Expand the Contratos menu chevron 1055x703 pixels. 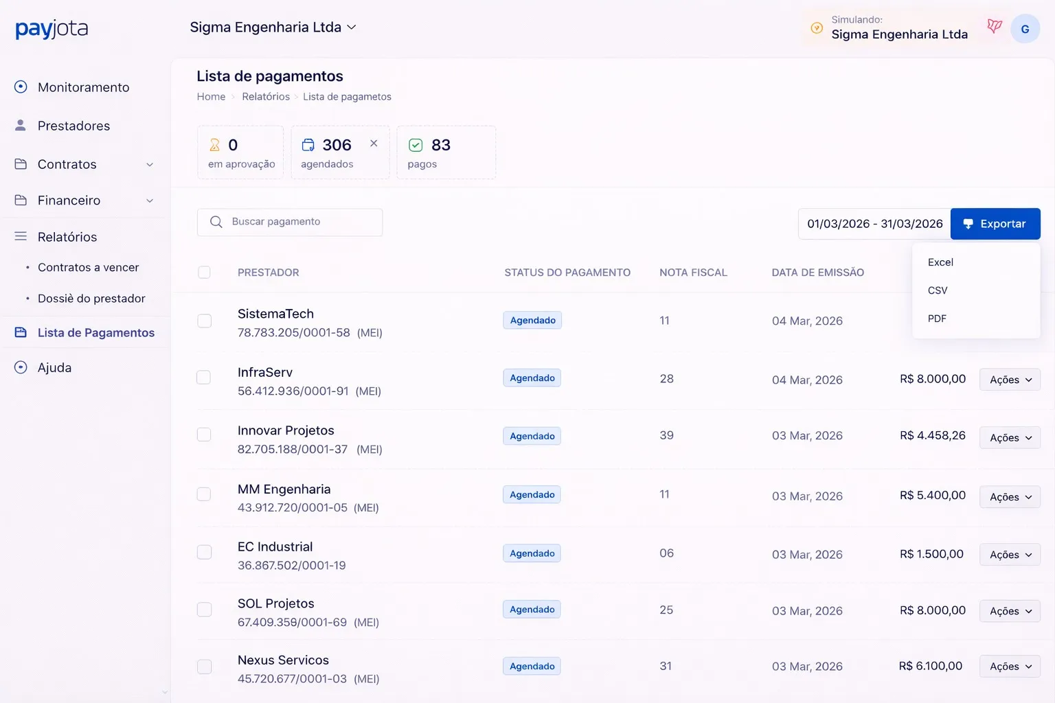(x=150, y=165)
